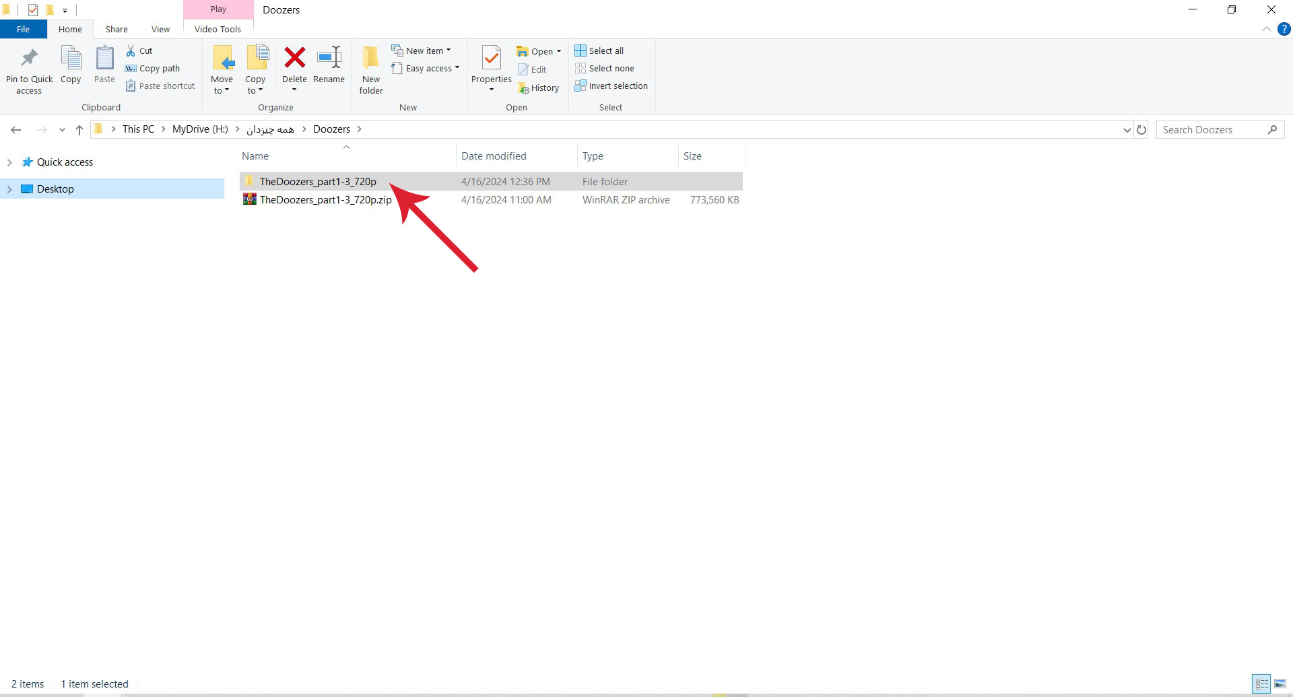Click Invert selection

pos(611,86)
